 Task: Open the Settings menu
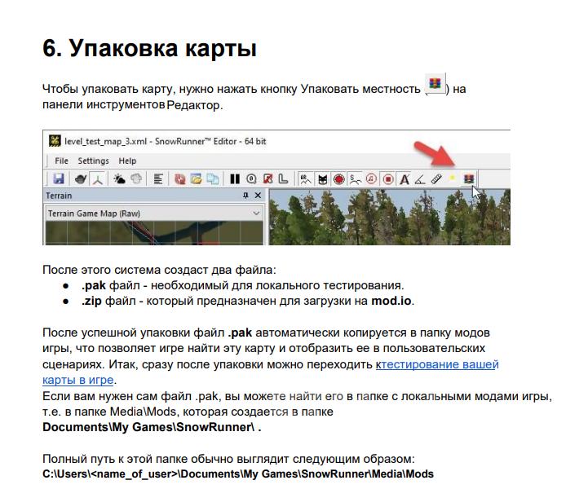point(93,161)
